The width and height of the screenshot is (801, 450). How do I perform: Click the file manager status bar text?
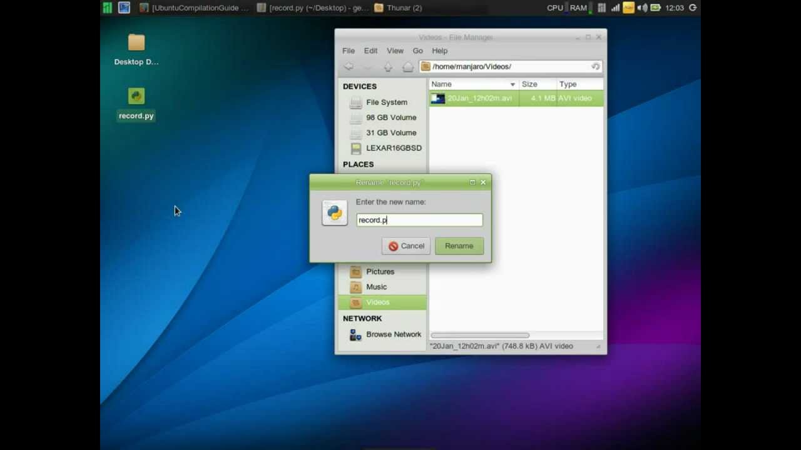pos(501,346)
